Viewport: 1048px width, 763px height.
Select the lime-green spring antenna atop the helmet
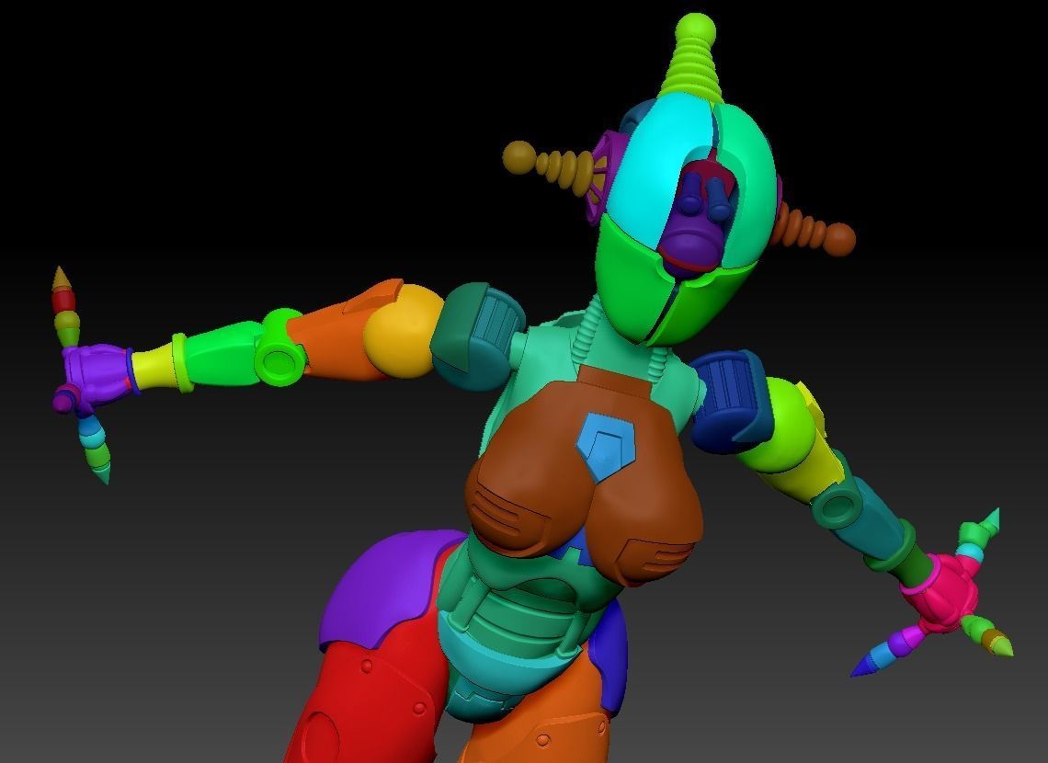click(x=693, y=58)
